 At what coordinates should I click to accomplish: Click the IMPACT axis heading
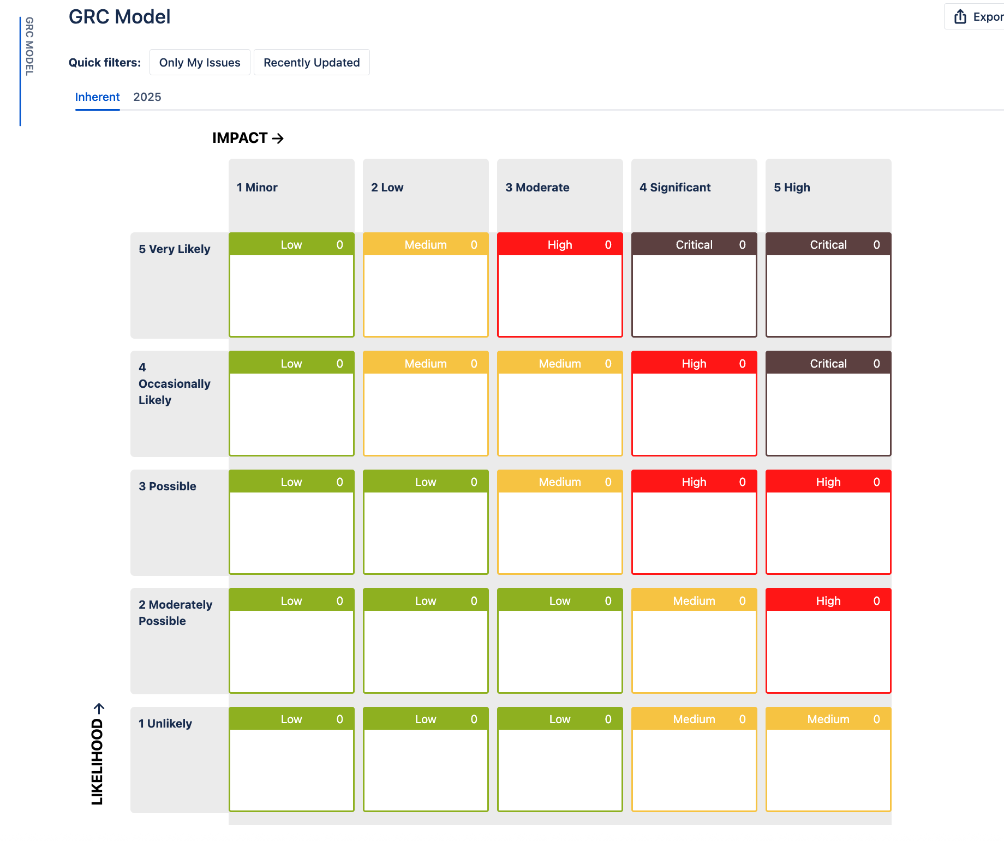point(248,138)
